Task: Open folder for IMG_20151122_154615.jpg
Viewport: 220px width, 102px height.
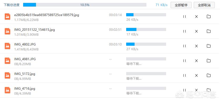Action: (209, 31)
